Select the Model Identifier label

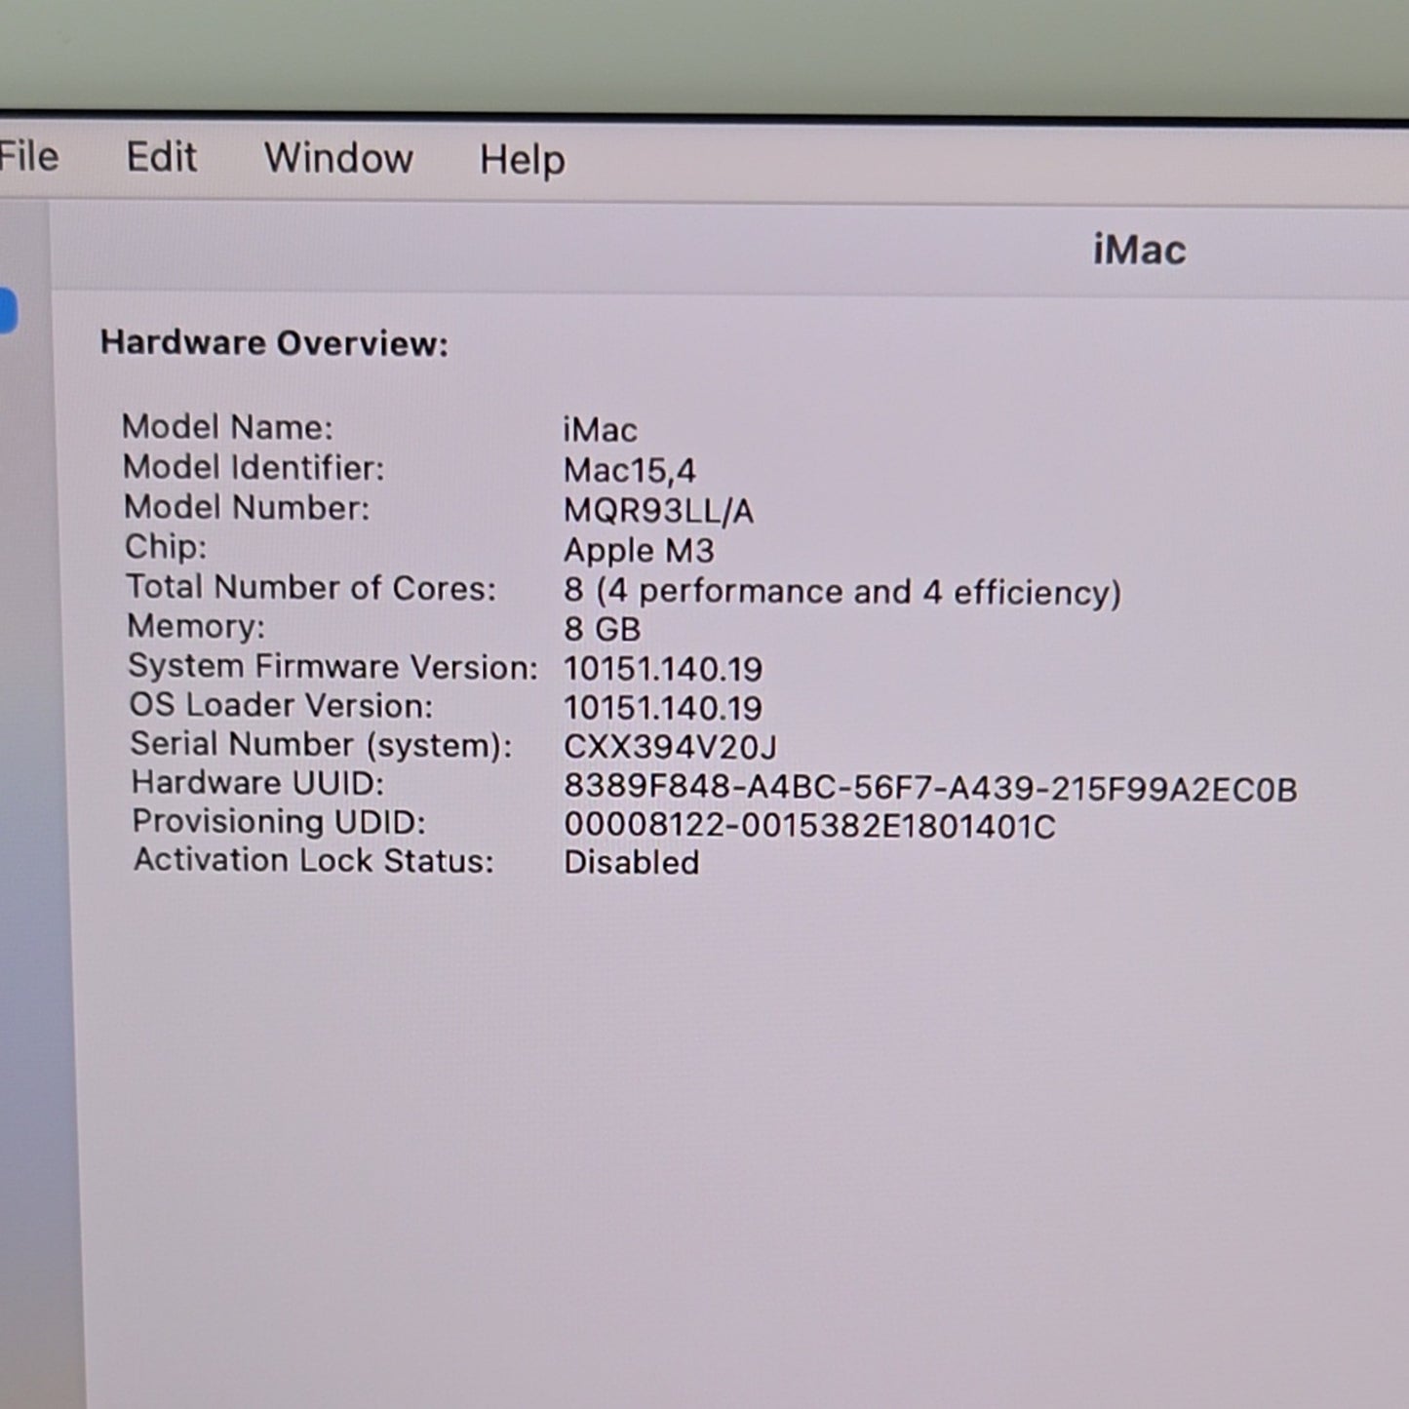tap(254, 468)
